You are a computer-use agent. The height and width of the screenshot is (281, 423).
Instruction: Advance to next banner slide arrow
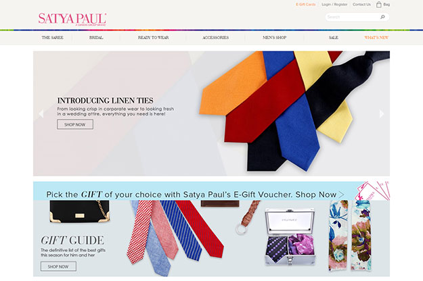[x=382, y=113]
